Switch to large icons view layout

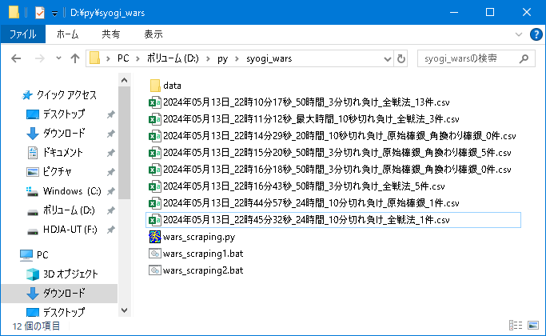[533, 326]
